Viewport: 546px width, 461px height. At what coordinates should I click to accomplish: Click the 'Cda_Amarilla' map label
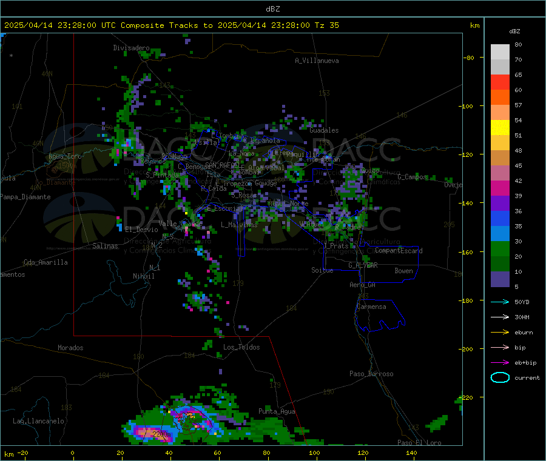45,262
